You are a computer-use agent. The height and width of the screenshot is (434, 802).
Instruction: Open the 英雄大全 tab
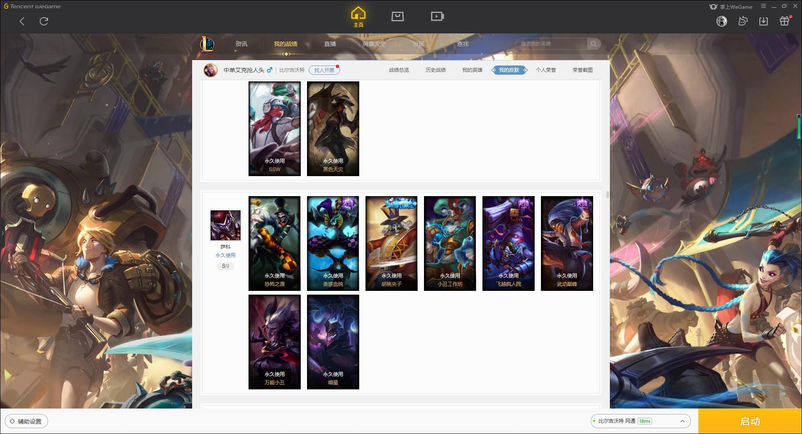[x=374, y=44]
